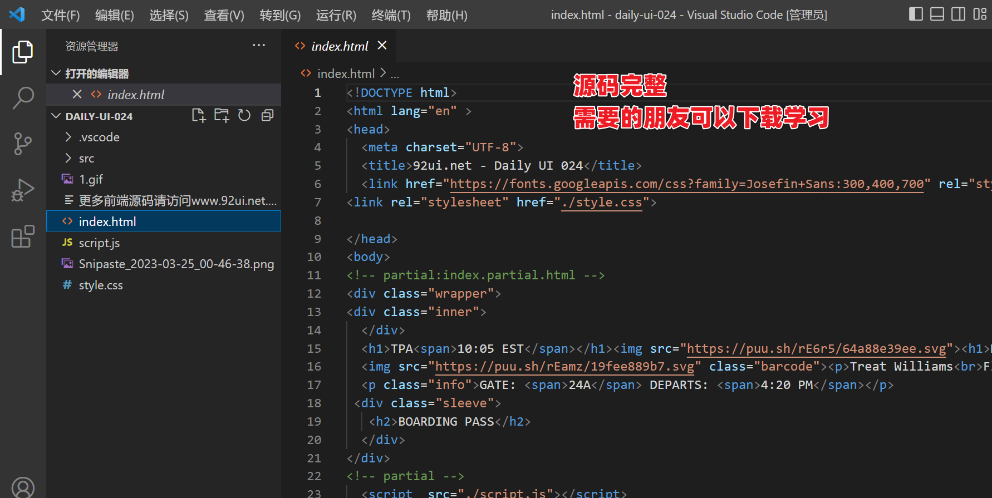Toggle the secondary side bar visibility

[x=958, y=14]
